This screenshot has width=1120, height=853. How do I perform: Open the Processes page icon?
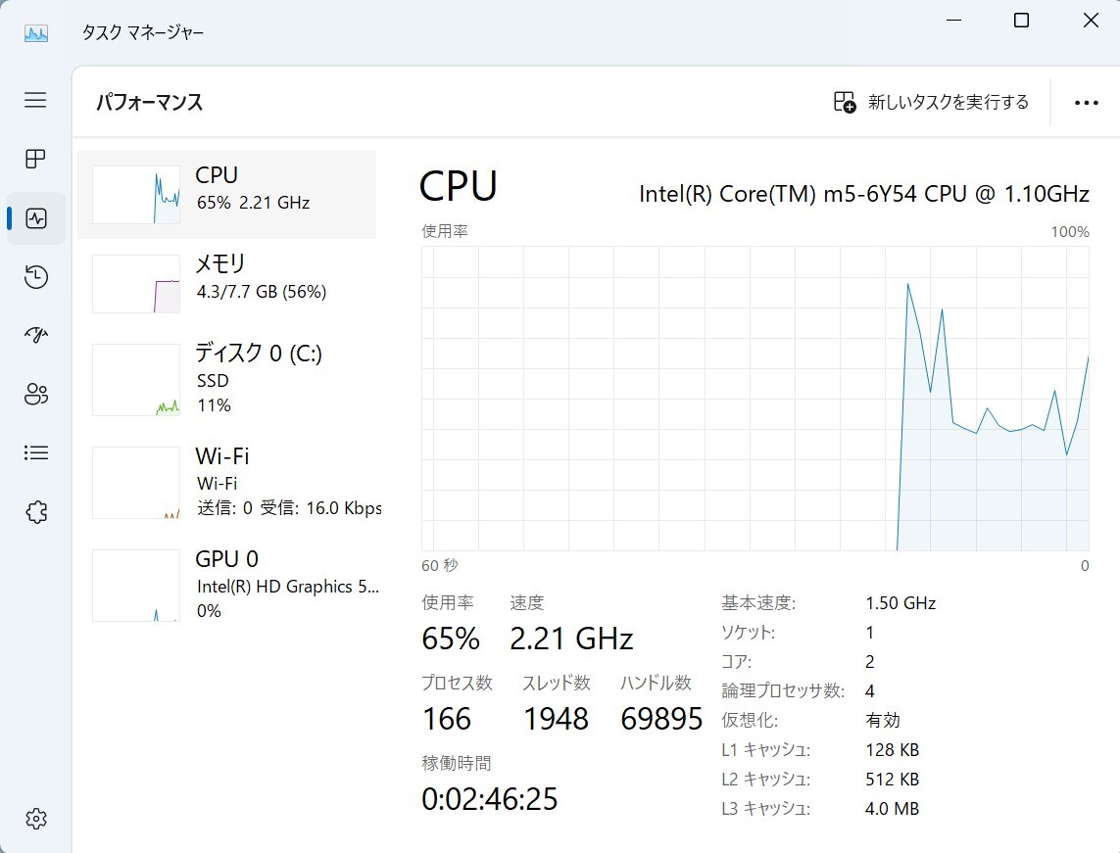(35, 159)
